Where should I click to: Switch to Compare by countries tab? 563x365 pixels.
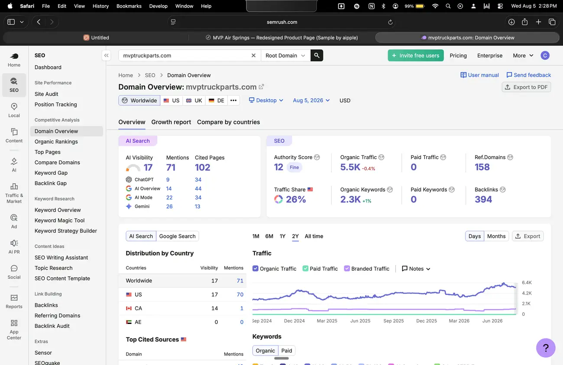[x=229, y=122]
